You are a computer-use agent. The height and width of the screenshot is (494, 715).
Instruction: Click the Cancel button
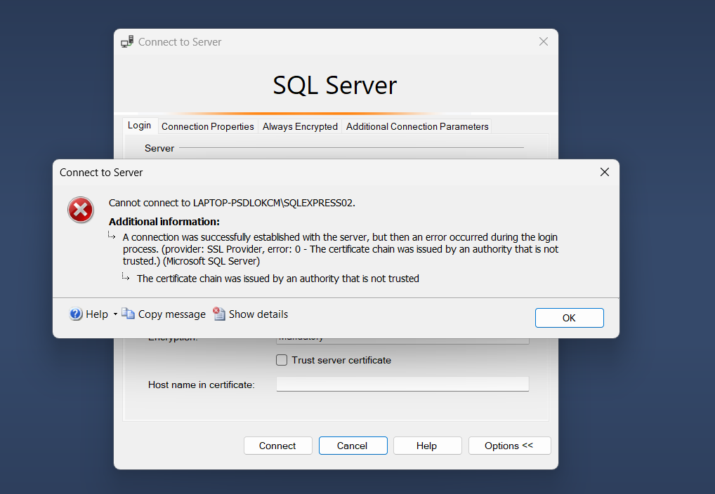[353, 446]
